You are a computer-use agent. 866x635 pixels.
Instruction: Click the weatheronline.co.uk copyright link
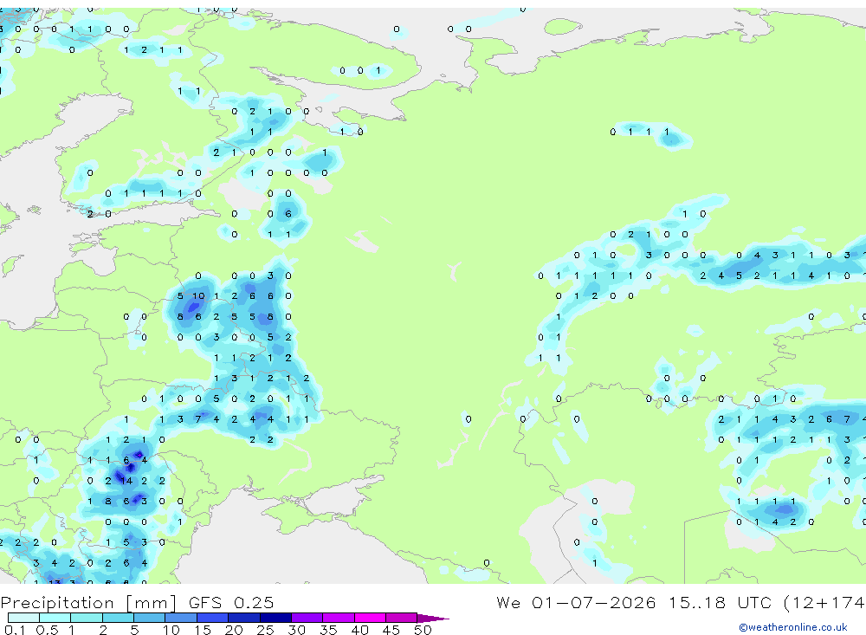click(793, 627)
